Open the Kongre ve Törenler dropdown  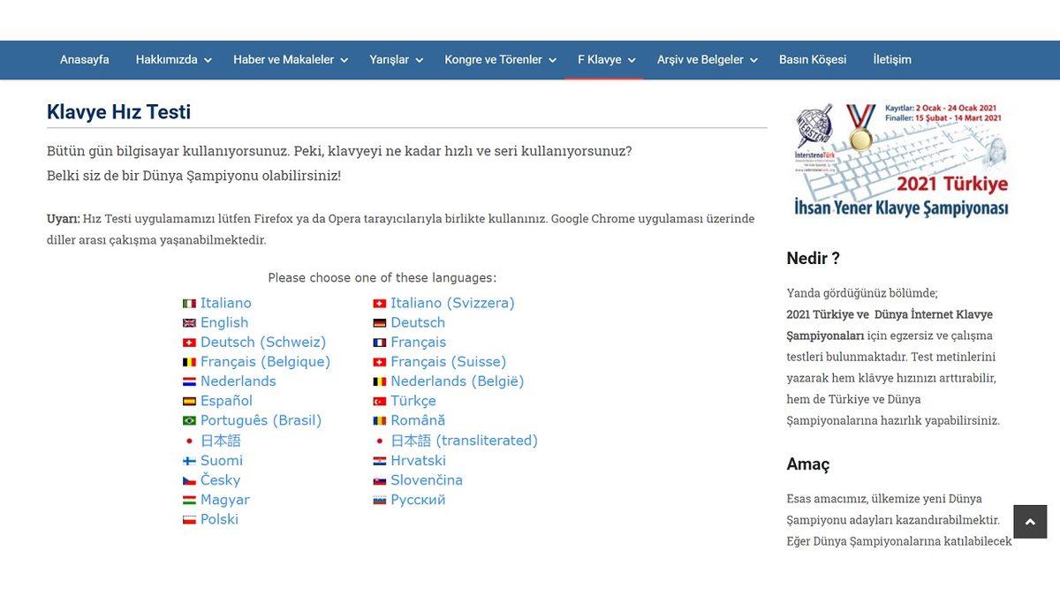499,59
